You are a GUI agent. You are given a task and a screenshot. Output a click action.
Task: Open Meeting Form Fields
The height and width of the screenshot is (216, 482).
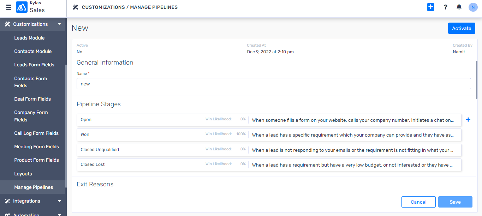tap(36, 146)
